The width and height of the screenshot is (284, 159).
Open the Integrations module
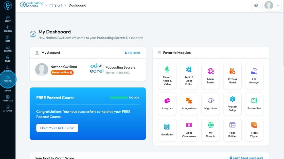(189, 104)
